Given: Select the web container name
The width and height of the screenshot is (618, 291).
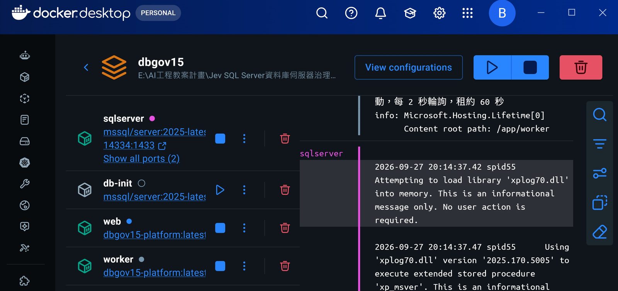Looking at the screenshot, I should pyautogui.click(x=112, y=221).
